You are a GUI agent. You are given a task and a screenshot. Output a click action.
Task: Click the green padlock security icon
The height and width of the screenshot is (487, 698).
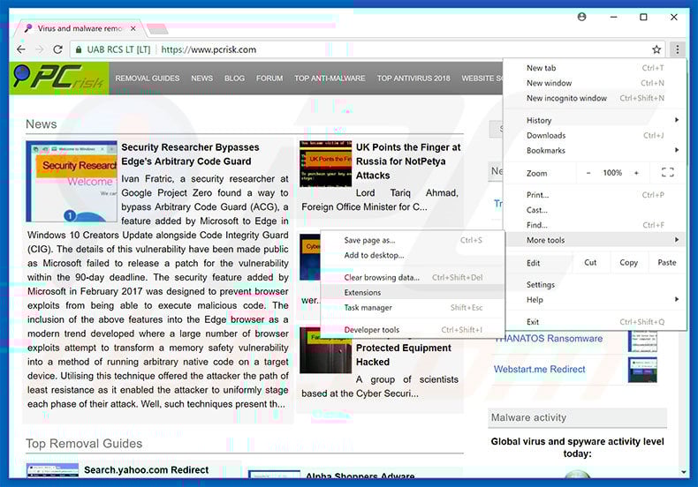[x=79, y=49]
